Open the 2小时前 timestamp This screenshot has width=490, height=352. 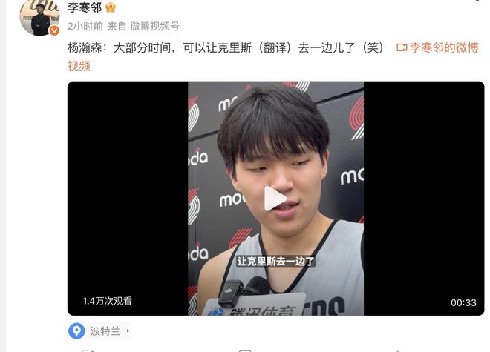85,26
